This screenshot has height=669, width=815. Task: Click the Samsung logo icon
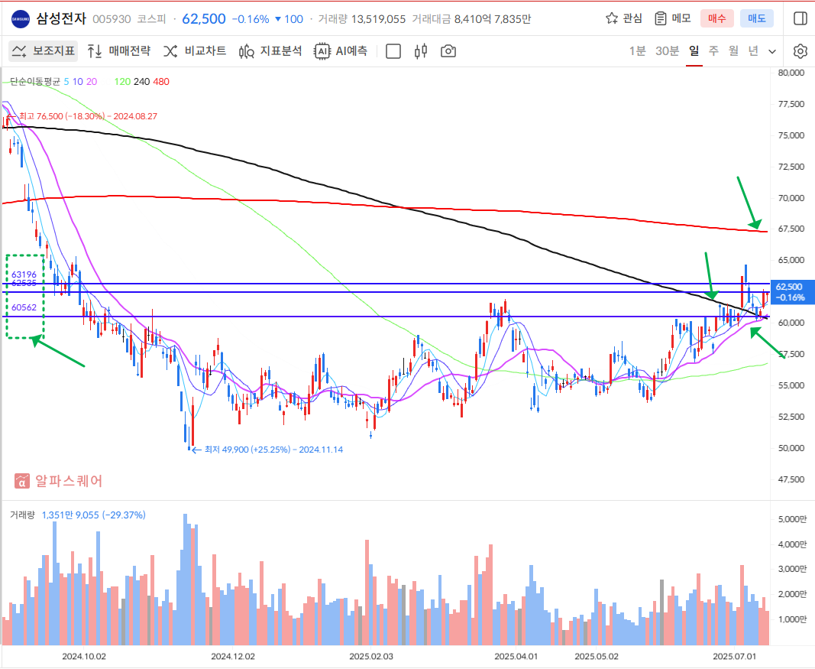(x=21, y=19)
